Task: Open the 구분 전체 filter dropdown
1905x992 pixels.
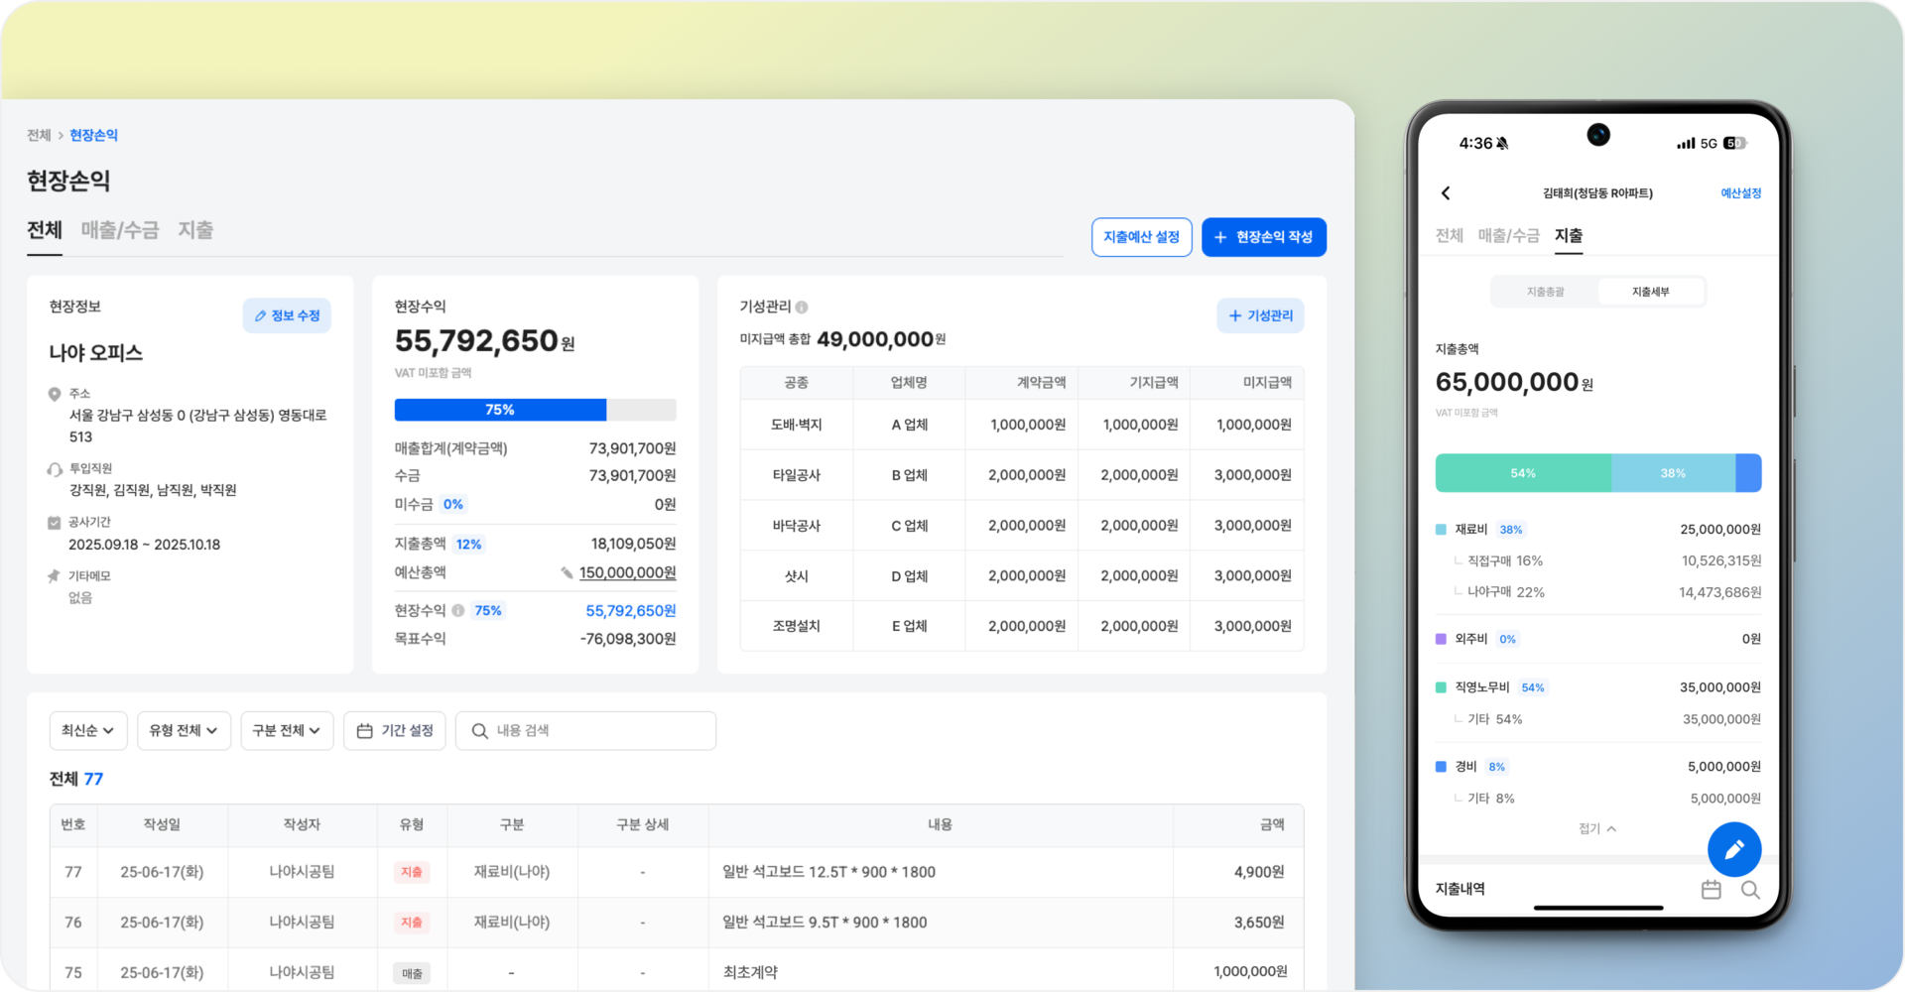Action: point(287,731)
